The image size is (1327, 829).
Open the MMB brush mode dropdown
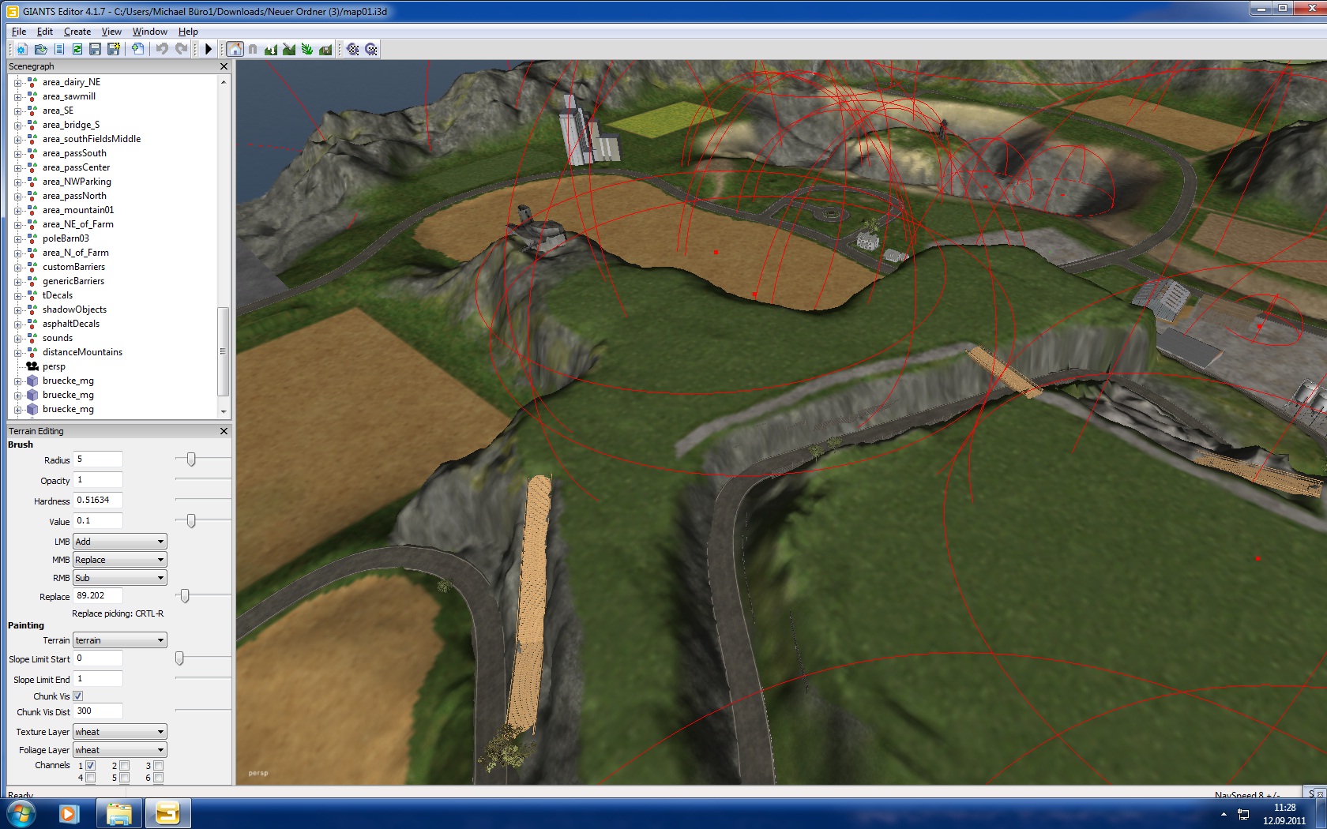click(120, 560)
